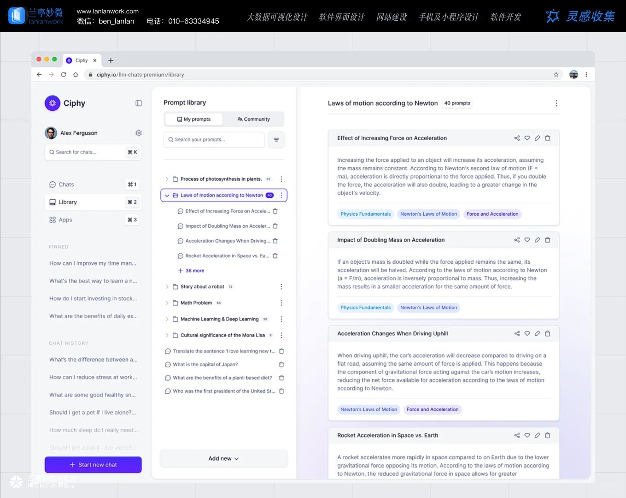Viewport: 626px width, 498px height.
Task: Select the My prompts tab
Action: tap(194, 119)
